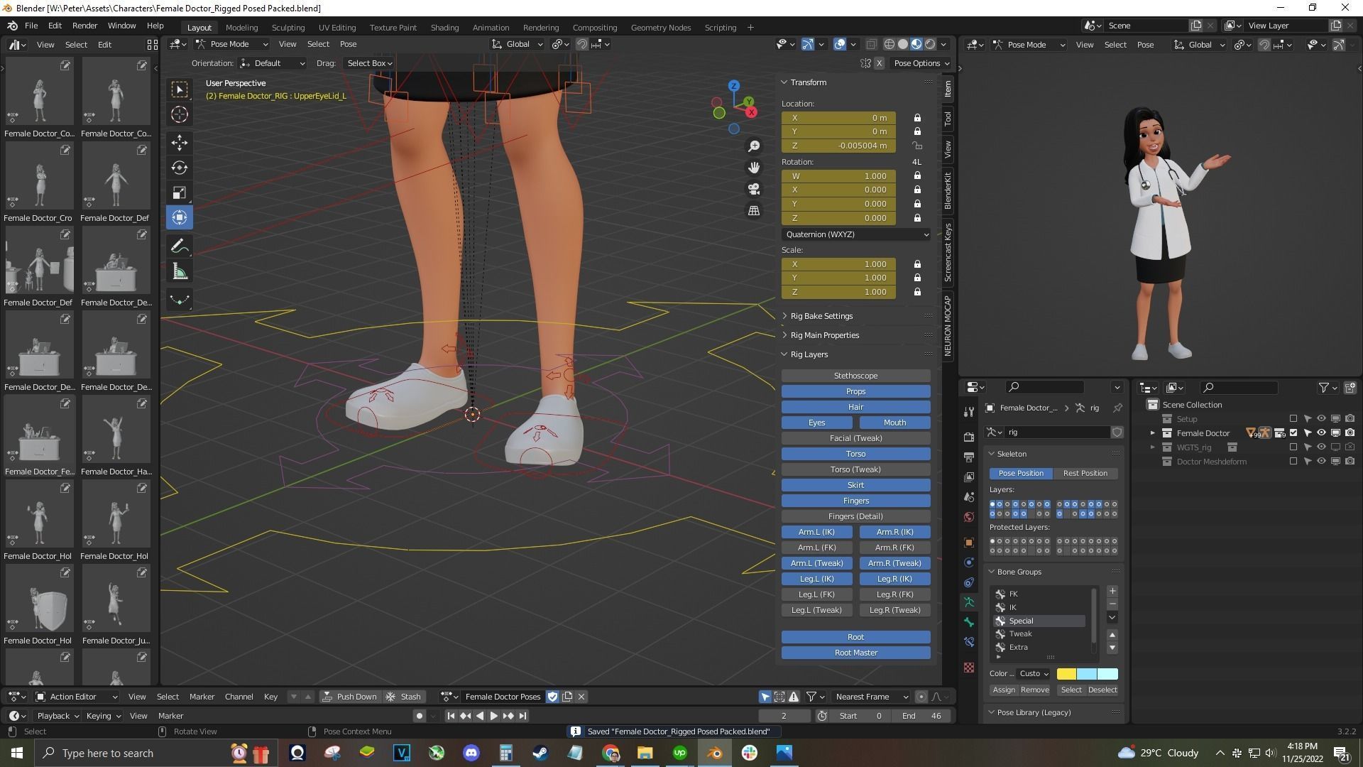The image size is (1363, 767).
Task: Choose the Annotate pencil tool
Action: 180,246
